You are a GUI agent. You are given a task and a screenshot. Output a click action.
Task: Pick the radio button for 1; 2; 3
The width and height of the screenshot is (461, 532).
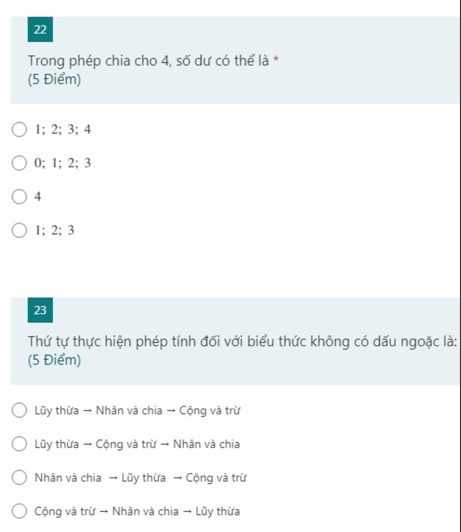click(19, 230)
